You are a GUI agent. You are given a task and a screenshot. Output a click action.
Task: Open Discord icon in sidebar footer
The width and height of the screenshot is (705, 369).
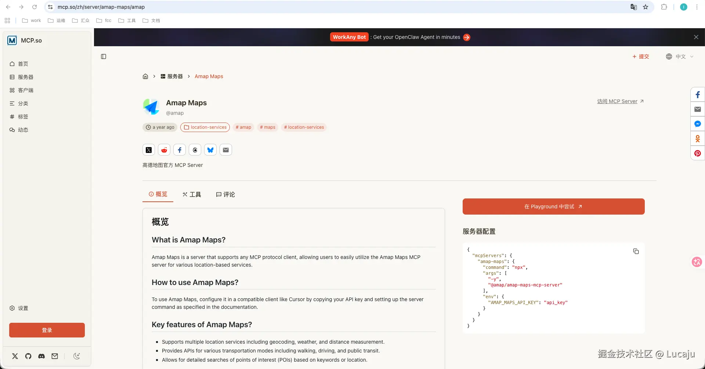pyautogui.click(x=41, y=356)
